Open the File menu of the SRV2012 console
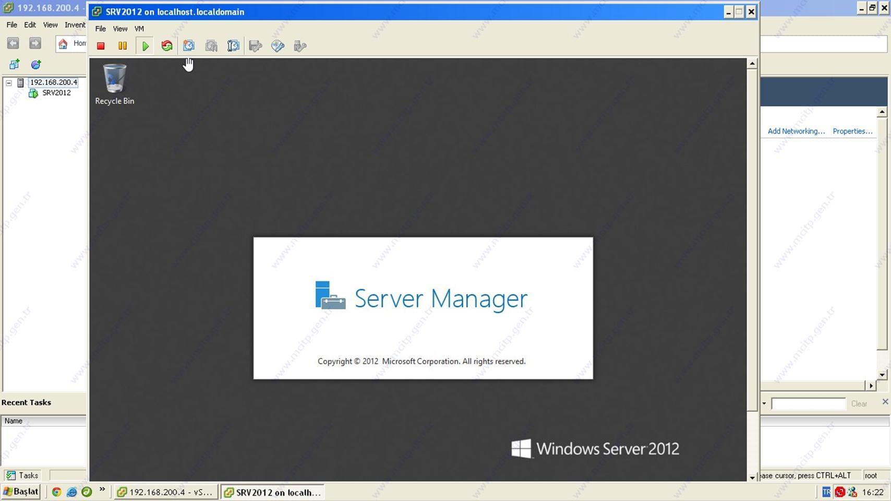The image size is (891, 501). 100,29
